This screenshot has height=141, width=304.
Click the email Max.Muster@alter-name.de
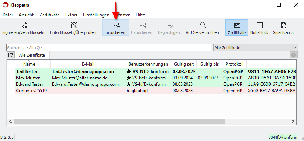click(x=80, y=78)
